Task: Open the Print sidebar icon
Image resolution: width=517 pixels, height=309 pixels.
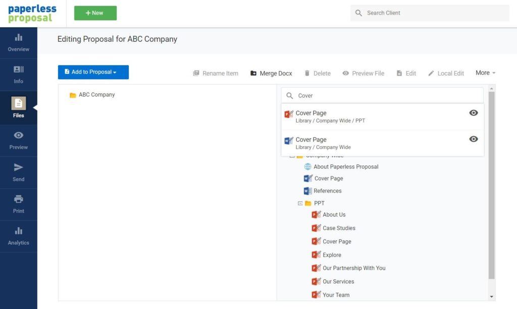Action: click(18, 204)
